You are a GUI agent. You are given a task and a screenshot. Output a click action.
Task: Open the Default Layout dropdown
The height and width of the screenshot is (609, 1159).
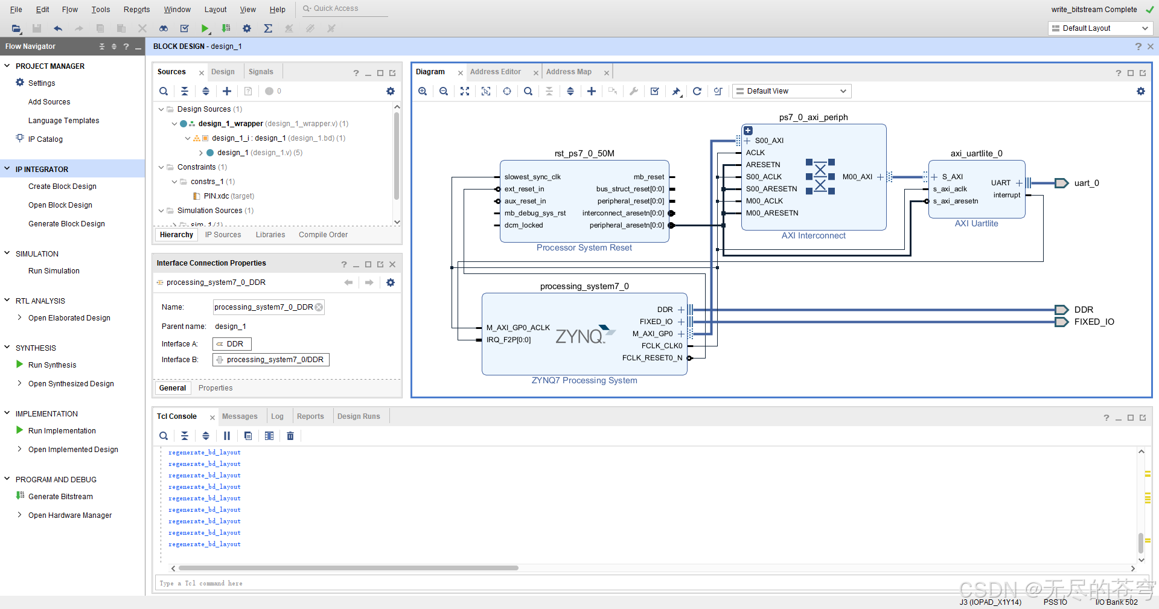pos(1100,28)
